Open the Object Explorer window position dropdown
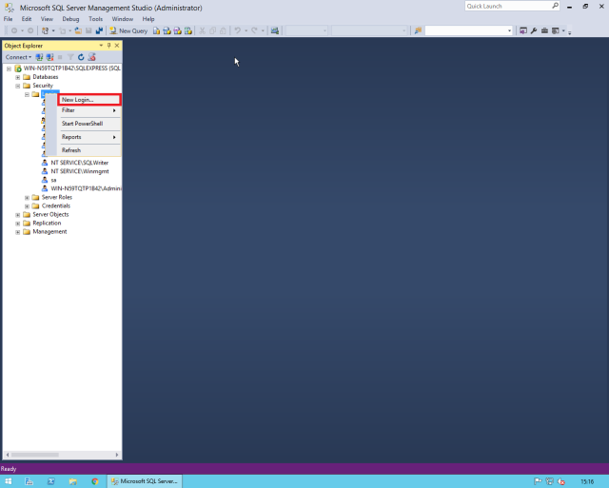 point(101,46)
